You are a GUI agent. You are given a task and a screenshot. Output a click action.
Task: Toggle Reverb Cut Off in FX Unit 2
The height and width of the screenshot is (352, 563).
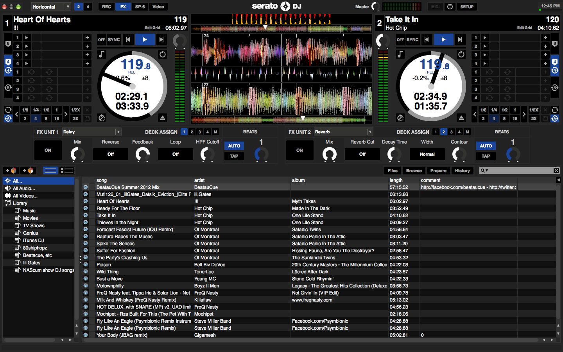click(x=362, y=154)
